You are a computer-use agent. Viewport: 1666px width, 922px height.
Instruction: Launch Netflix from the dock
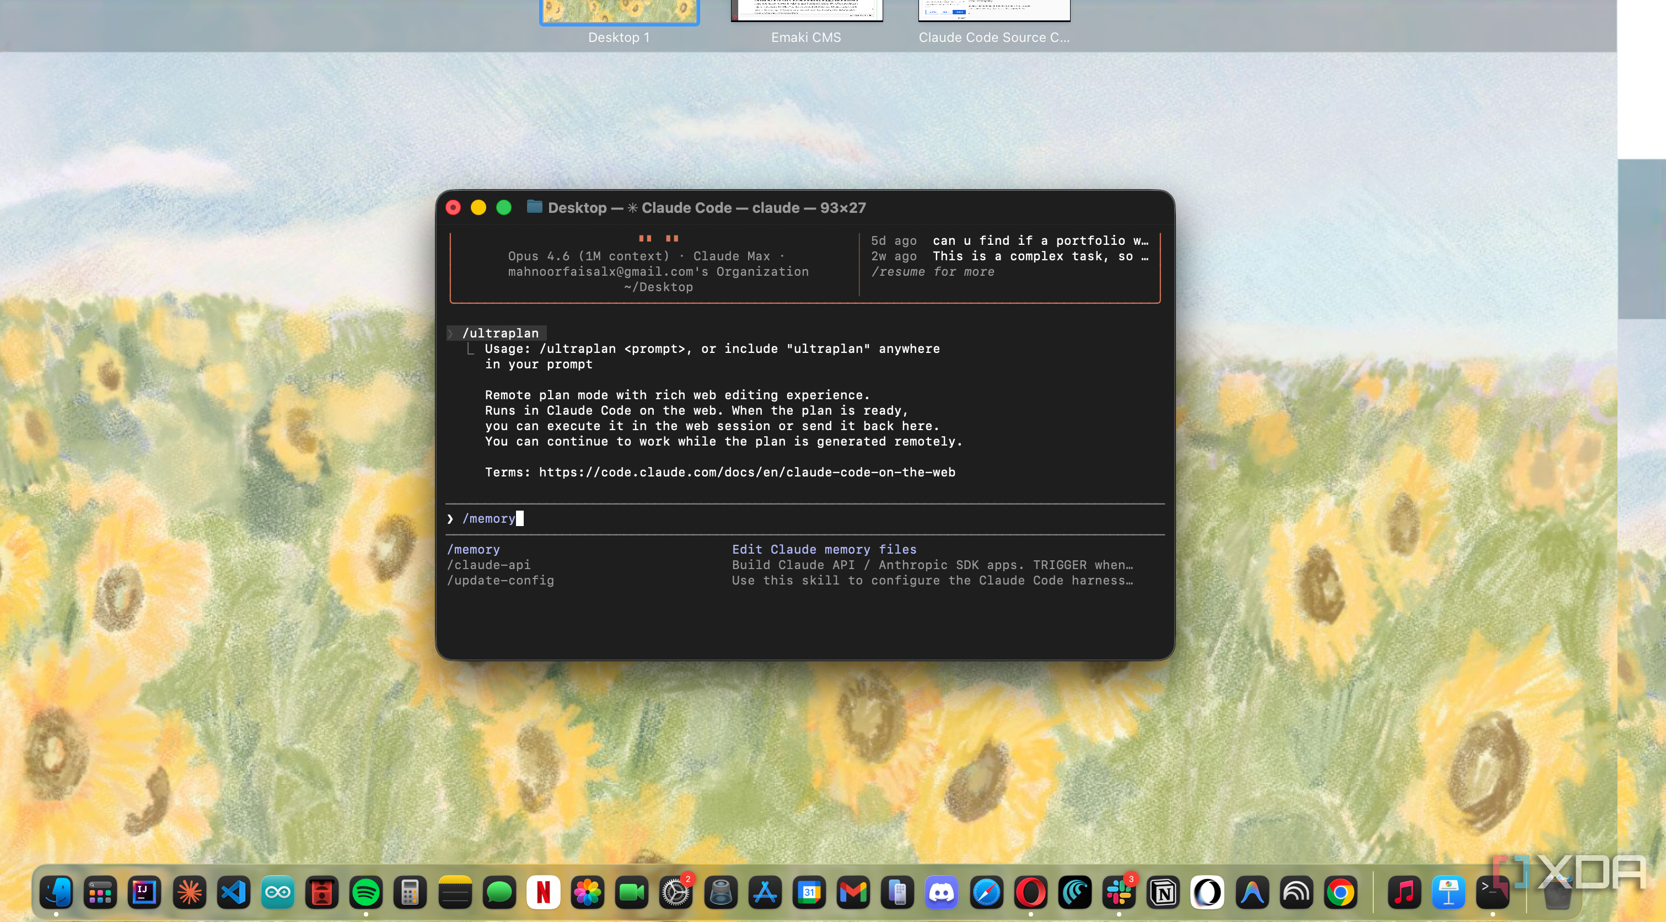click(543, 892)
